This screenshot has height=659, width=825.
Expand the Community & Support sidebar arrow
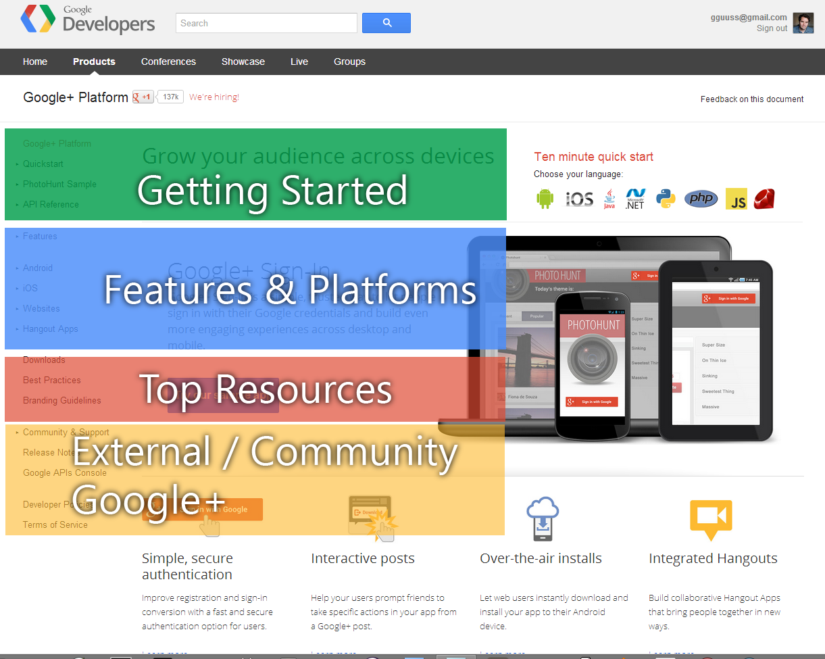click(17, 433)
